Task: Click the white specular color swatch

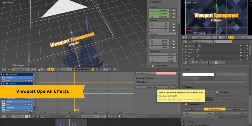Action: coord(198,75)
